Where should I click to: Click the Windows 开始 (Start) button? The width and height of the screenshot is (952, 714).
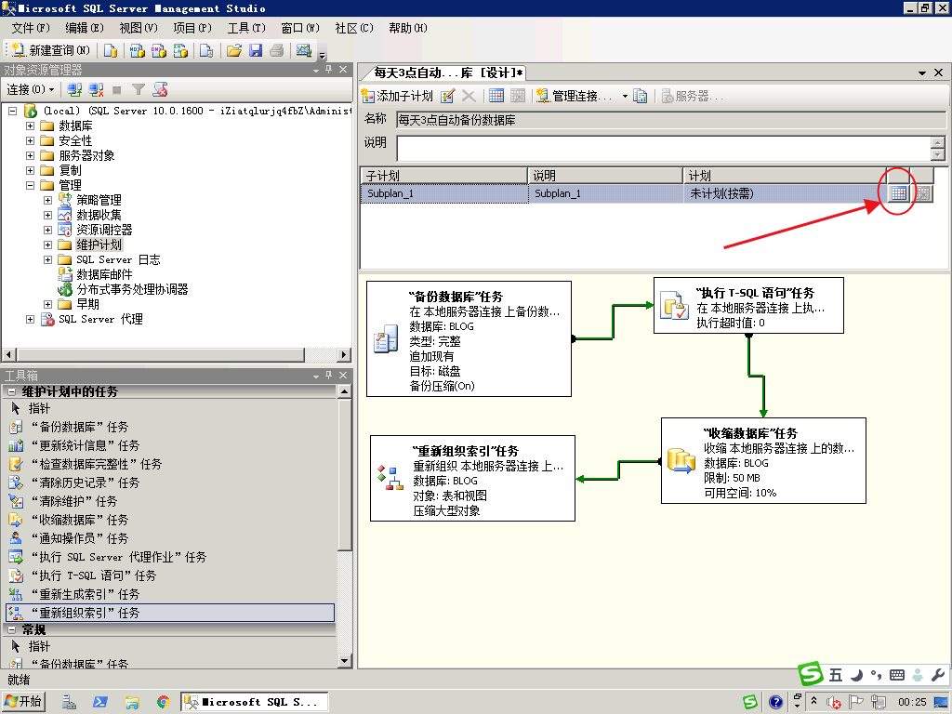coord(23,702)
